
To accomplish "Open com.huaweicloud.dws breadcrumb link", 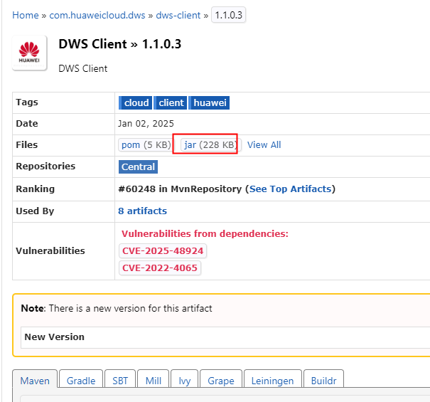I will pos(98,15).
